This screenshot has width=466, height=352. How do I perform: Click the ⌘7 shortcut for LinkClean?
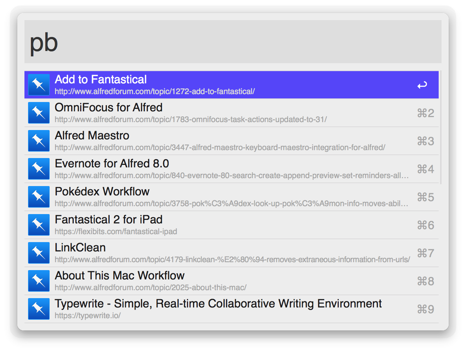(x=426, y=253)
